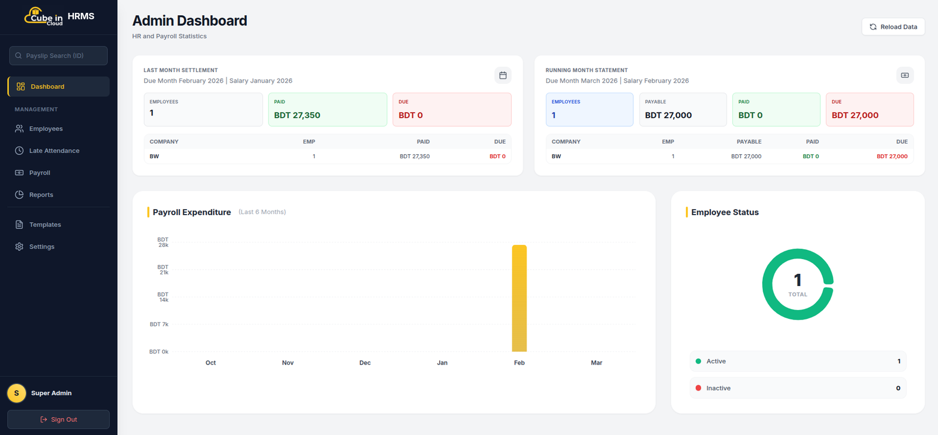The width and height of the screenshot is (938, 435).
Task: Open the Reports pie chart icon
Action: (x=19, y=195)
